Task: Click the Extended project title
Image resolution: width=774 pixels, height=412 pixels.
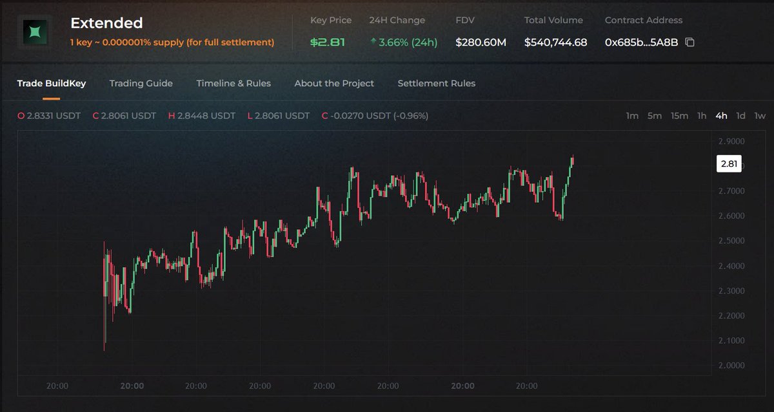Action: 106,23
